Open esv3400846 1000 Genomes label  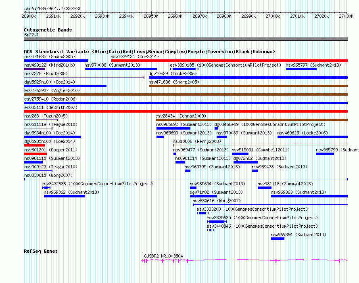[x=262, y=226]
